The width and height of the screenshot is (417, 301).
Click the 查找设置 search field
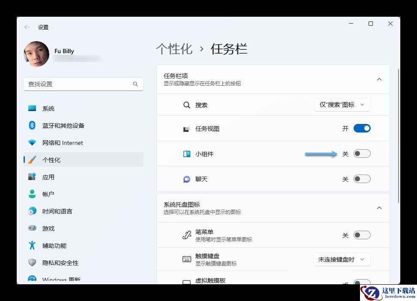click(x=84, y=84)
